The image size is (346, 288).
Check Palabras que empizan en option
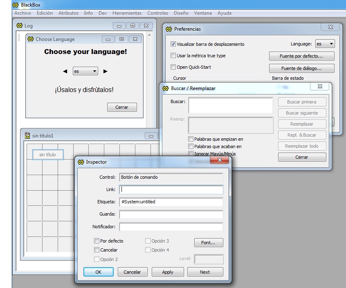tap(191, 139)
